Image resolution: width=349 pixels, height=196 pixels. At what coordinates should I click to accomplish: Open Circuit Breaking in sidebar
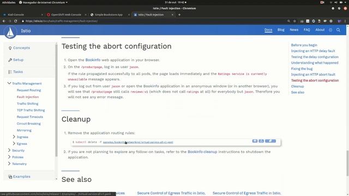tap(29, 124)
